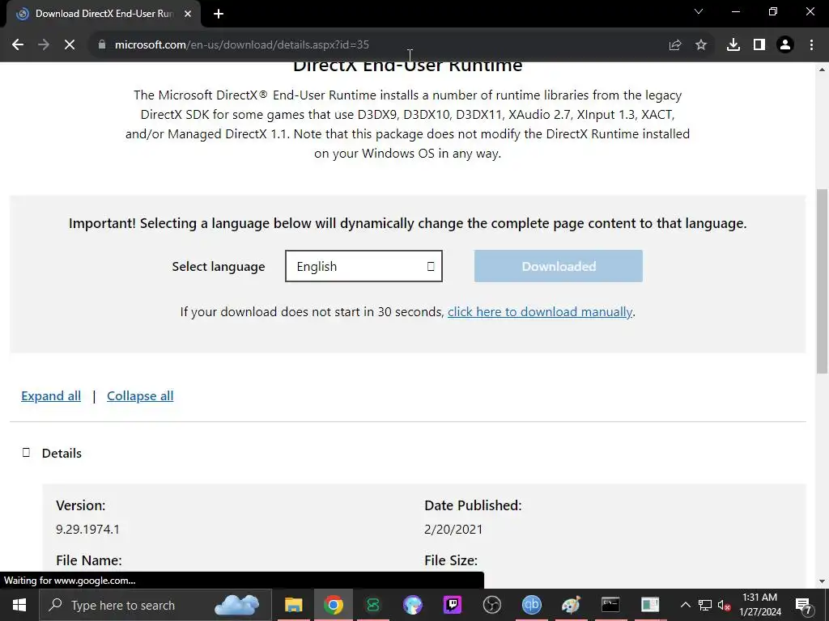Open OBS Studio from the taskbar
The image size is (829, 621).
(x=491, y=605)
